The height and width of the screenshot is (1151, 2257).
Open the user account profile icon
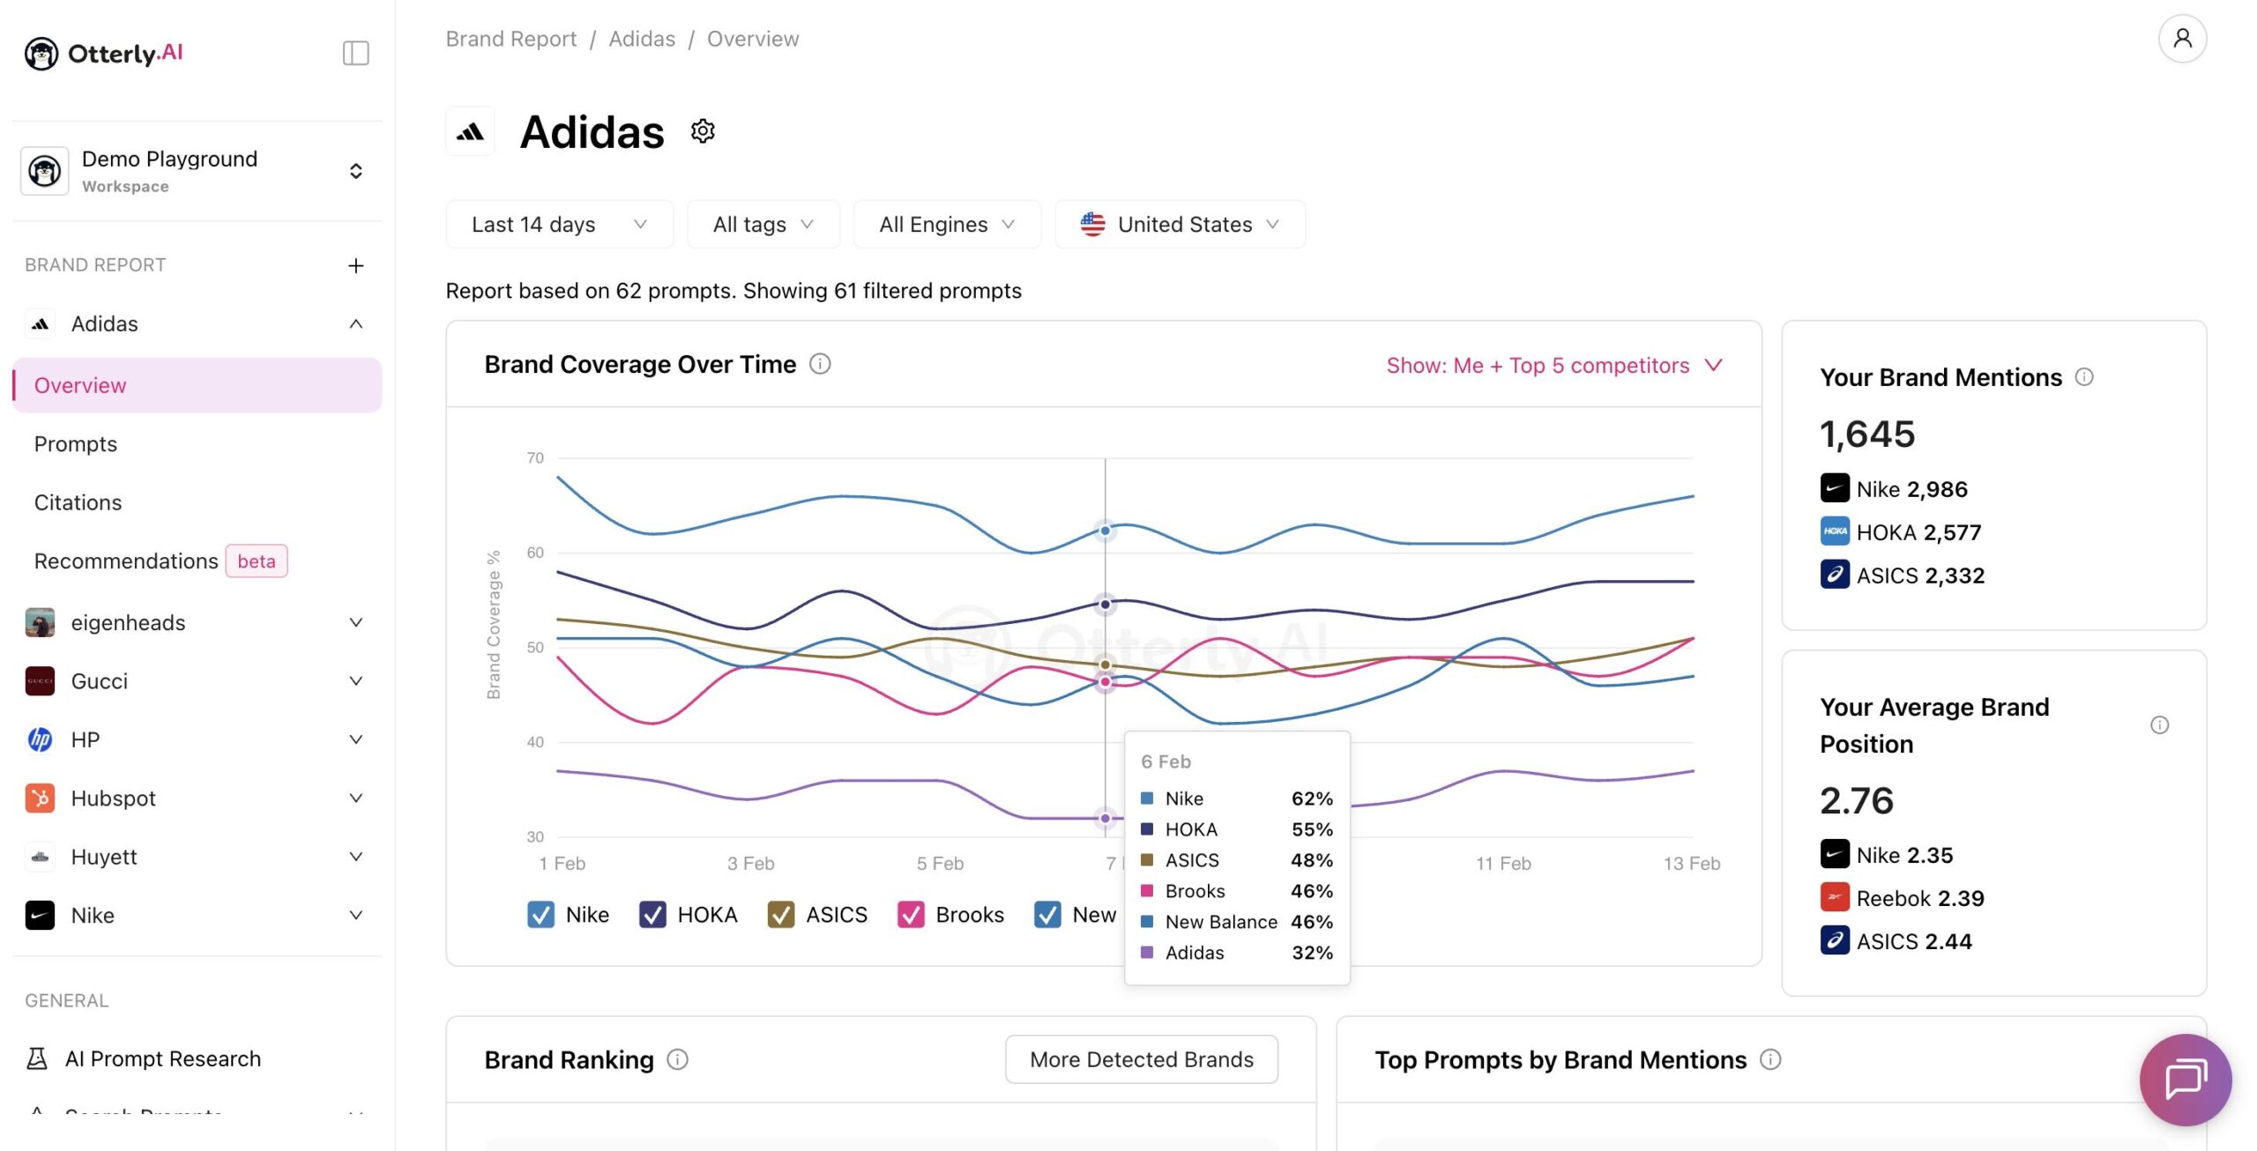click(x=2182, y=39)
